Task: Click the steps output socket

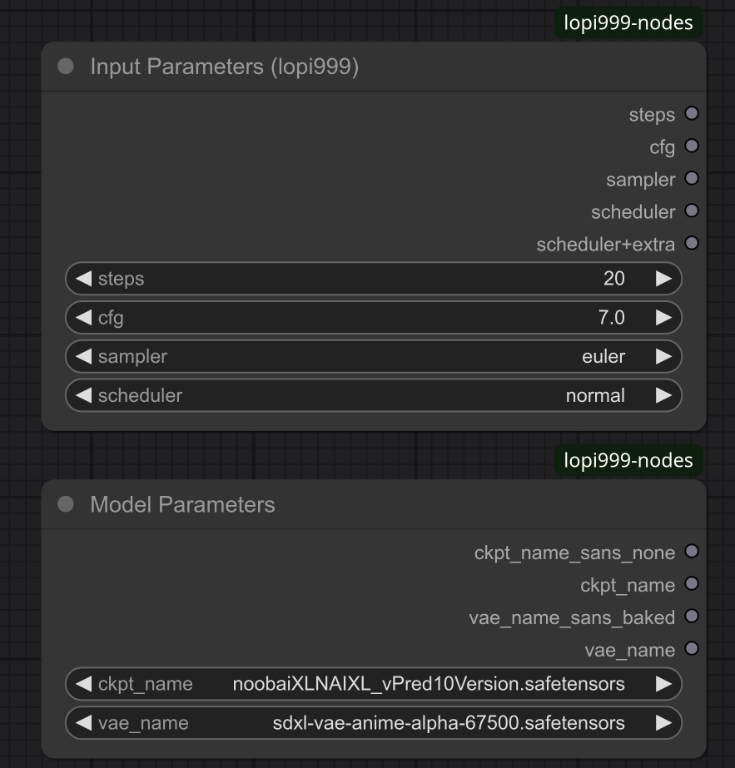Action: pyautogui.click(x=691, y=114)
